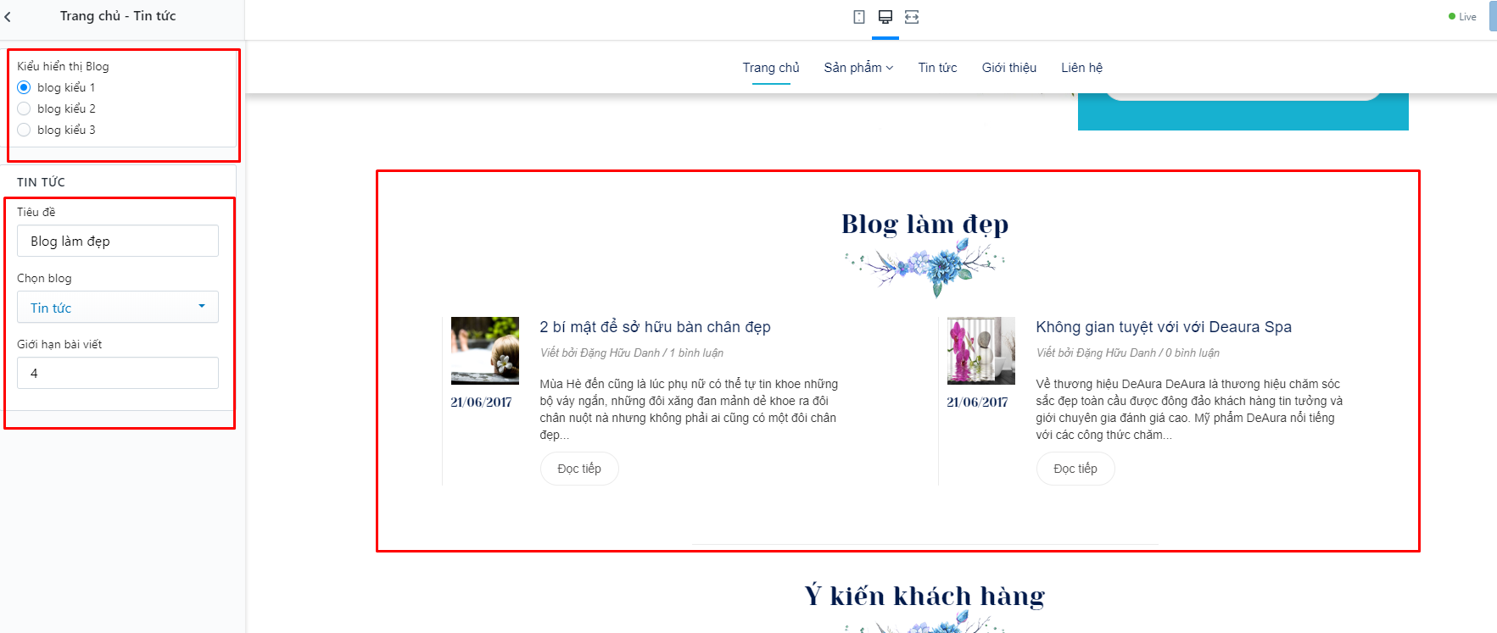Switch to mobile preview icon

pyautogui.click(x=859, y=17)
